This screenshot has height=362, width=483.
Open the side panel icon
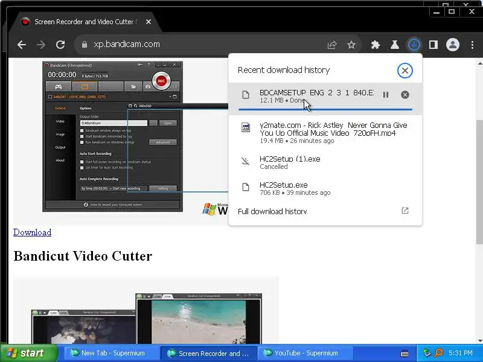433,45
